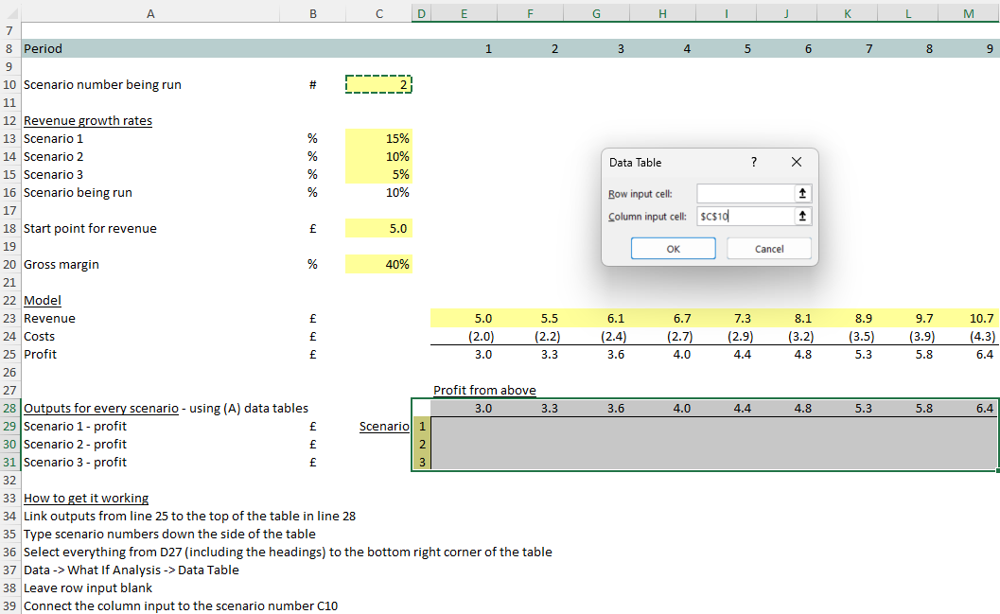Close the Data Table dialog
1000x614 pixels.
click(x=796, y=162)
